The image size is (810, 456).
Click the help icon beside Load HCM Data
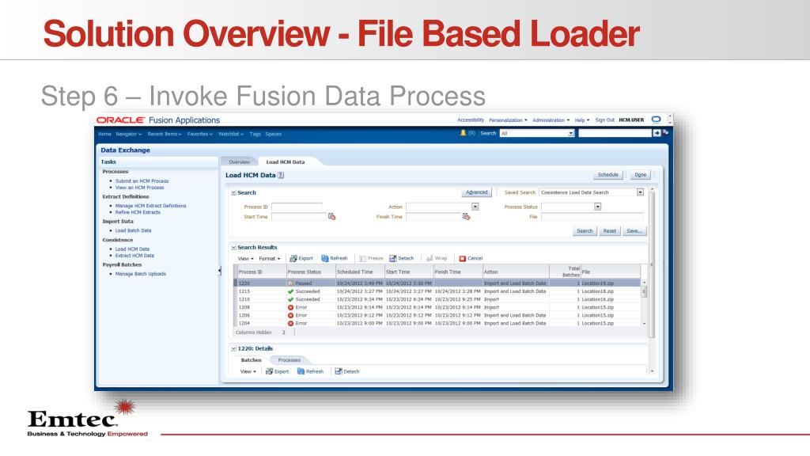pos(281,175)
